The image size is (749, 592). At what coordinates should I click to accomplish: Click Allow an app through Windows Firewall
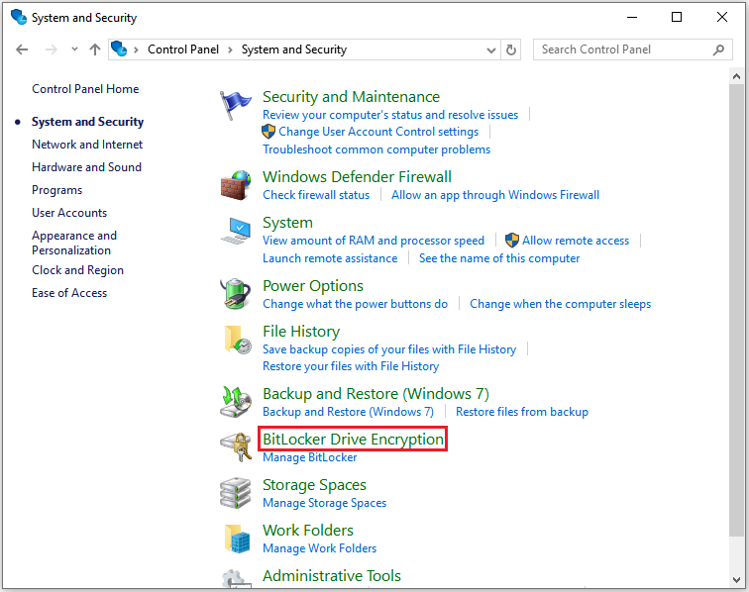click(495, 195)
